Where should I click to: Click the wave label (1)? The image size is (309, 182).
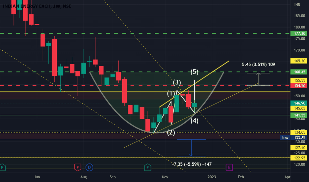(171, 93)
